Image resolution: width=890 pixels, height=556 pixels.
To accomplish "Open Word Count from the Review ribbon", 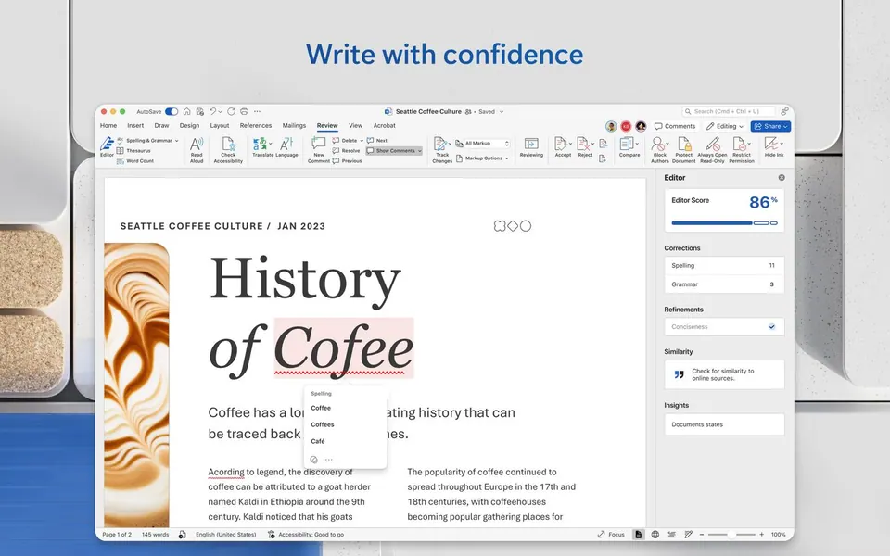I will (x=135, y=161).
